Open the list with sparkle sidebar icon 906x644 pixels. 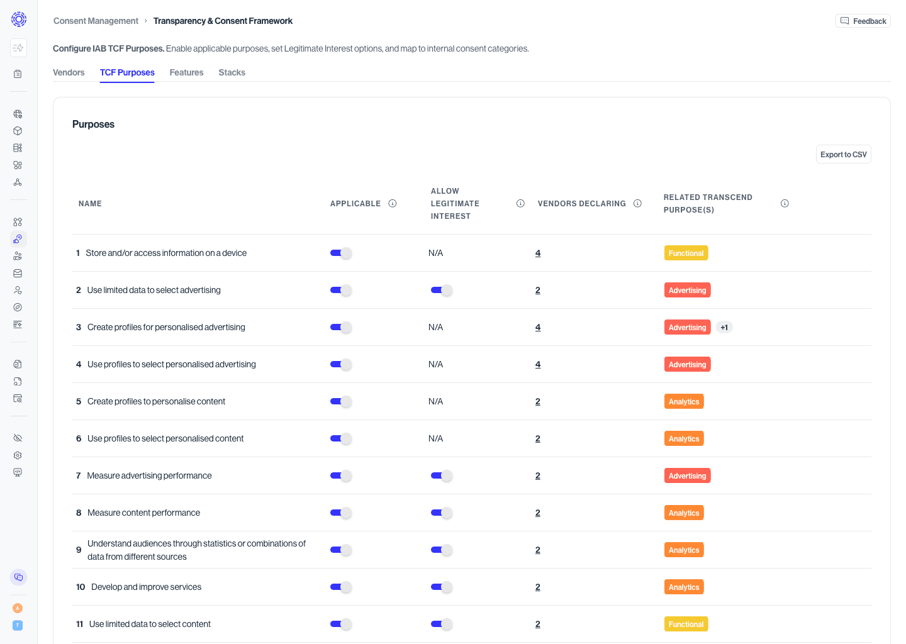[18, 325]
